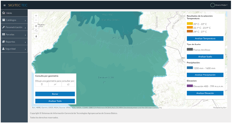Click the map zoom in button
Screen dimensions: 232x124
pyautogui.click(x=36, y=16)
